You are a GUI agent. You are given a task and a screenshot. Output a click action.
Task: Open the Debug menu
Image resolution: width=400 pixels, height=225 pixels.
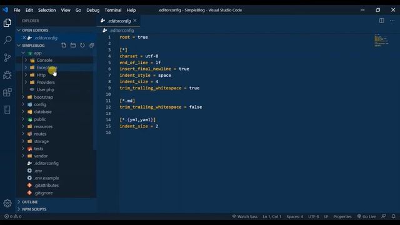tap(93, 10)
